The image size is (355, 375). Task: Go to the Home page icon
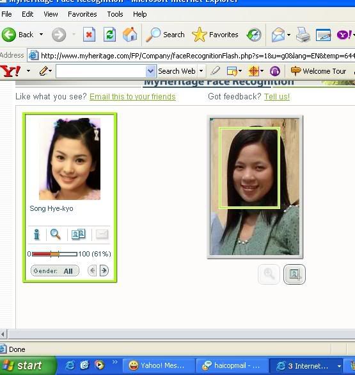[x=130, y=35]
